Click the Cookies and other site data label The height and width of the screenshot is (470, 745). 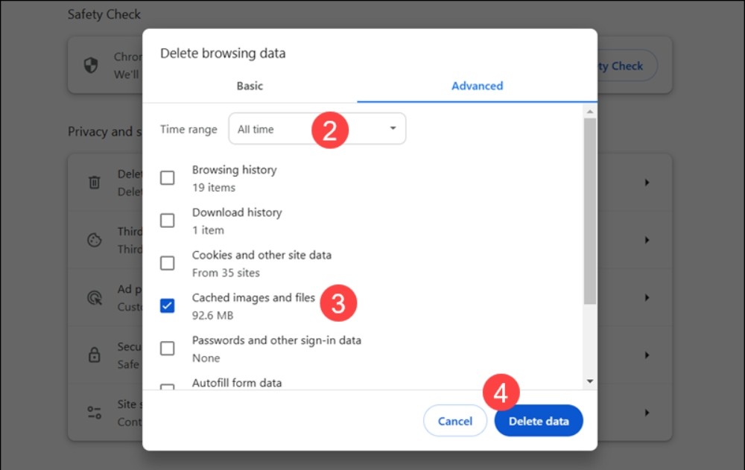point(261,255)
